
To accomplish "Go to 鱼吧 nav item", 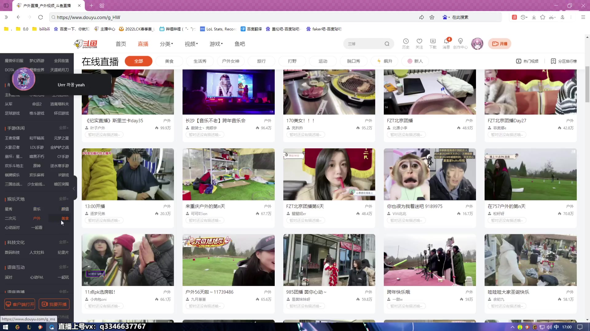I will click(240, 44).
